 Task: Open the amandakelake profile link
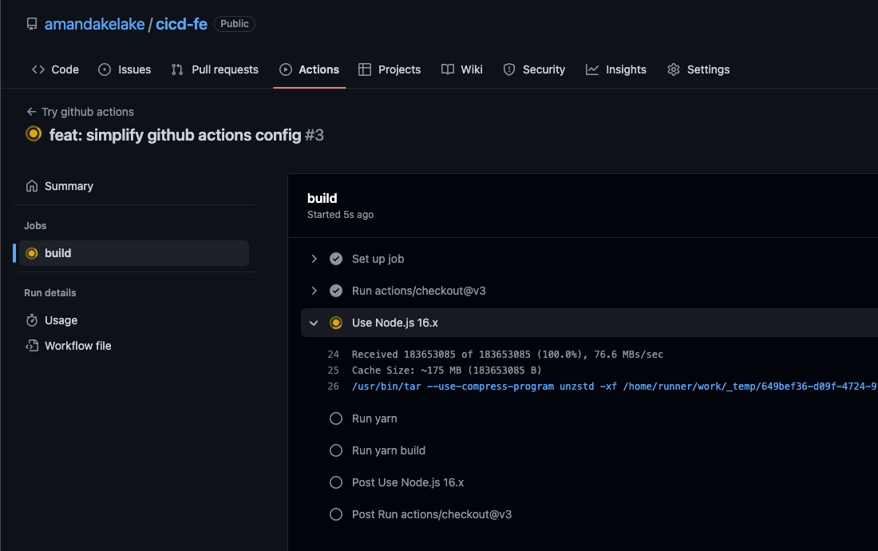coord(95,24)
